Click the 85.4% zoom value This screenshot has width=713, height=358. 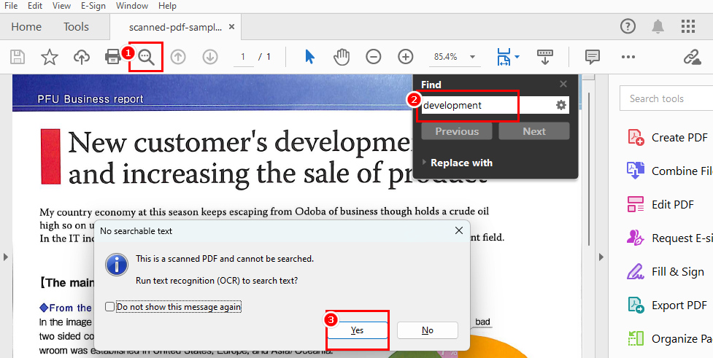pos(446,57)
